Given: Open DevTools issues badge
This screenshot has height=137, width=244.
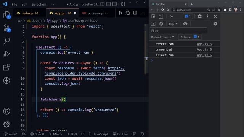Looking at the screenshot, I should [188, 16].
